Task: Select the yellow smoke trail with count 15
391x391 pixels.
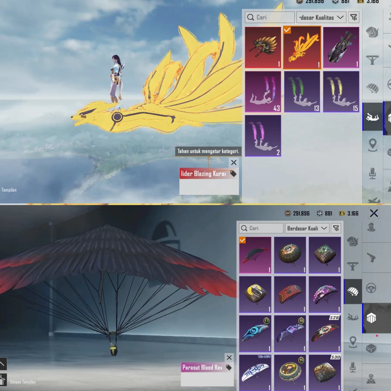Action: (x=341, y=92)
